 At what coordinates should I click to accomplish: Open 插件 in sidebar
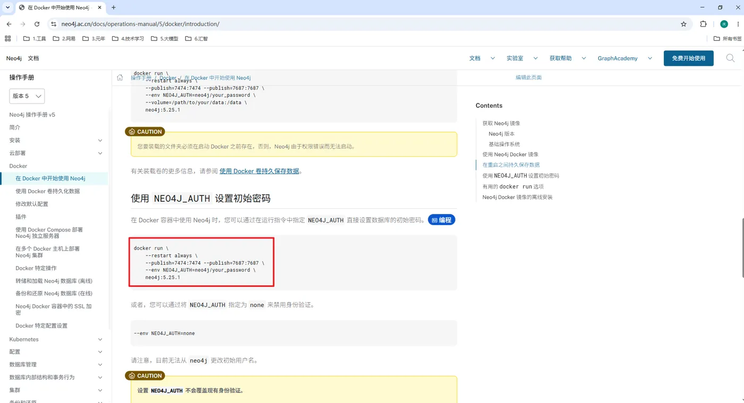pos(21,217)
